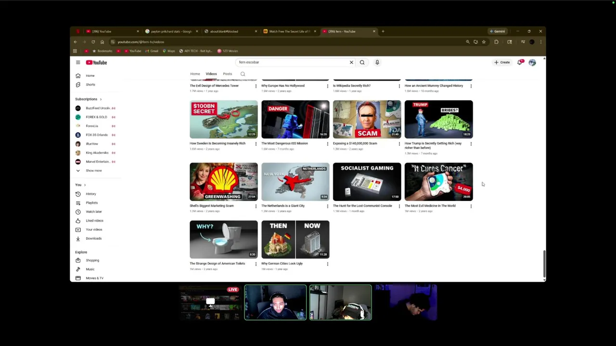Open options for The Netherlands Is a Giant City
The image size is (616, 346).
327,206
